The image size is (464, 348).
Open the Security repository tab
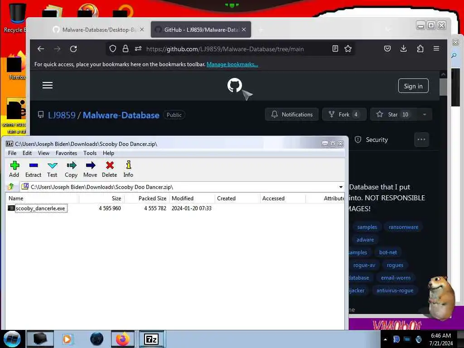[372, 140]
